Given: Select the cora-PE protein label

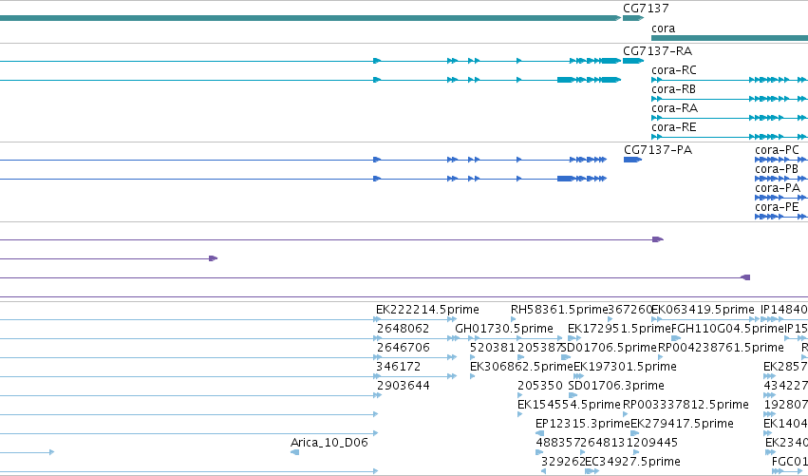Looking at the screenshot, I should tap(777, 207).
